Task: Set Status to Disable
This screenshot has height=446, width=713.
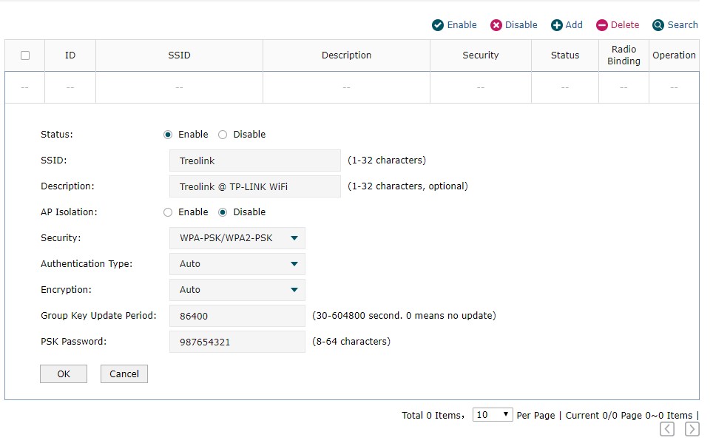Action: [x=223, y=135]
